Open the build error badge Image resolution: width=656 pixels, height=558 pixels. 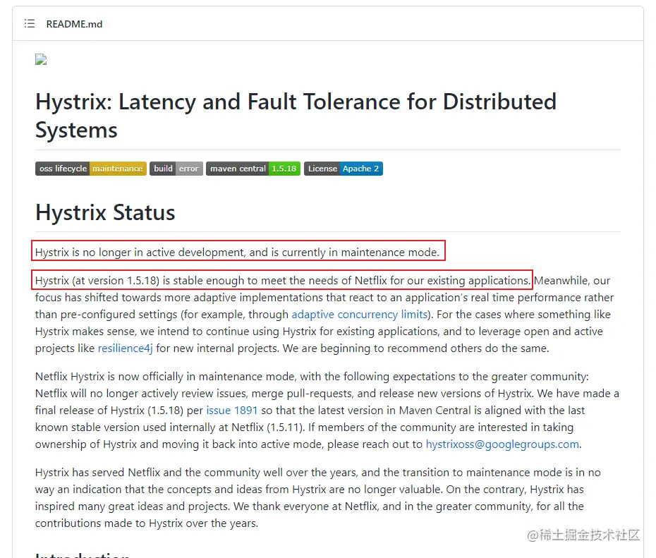tap(176, 169)
